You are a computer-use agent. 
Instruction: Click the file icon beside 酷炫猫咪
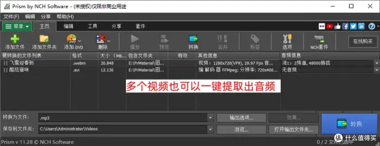click(x=5, y=70)
